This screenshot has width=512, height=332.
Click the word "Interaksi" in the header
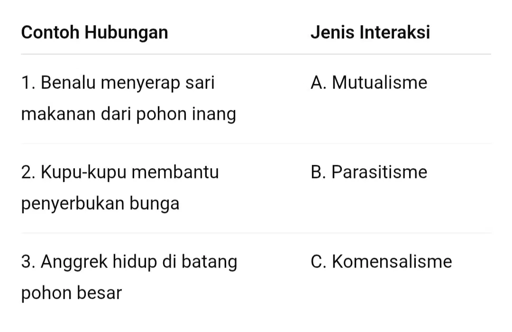pyautogui.click(x=395, y=32)
